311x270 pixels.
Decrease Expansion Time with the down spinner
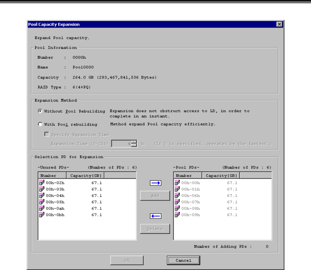[134, 145]
